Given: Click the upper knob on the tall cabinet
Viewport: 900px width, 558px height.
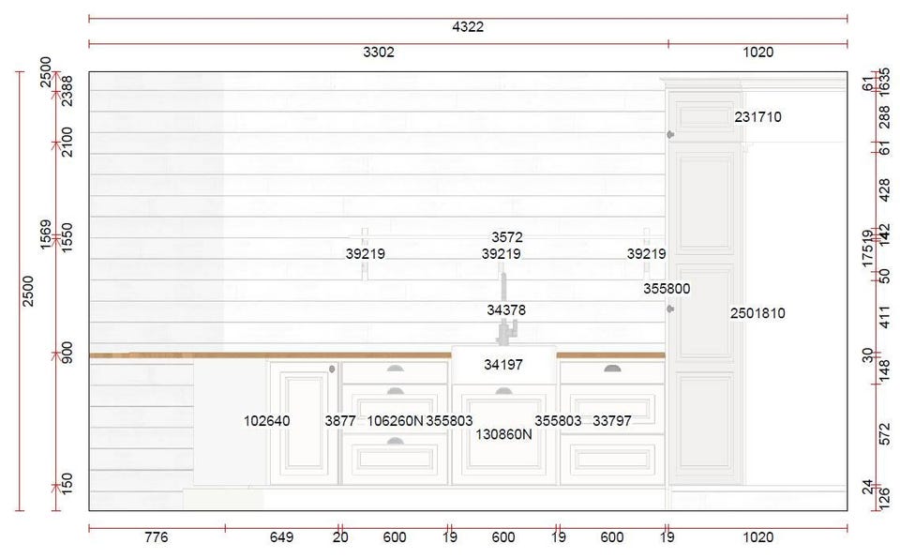Looking at the screenshot, I should point(669,134).
